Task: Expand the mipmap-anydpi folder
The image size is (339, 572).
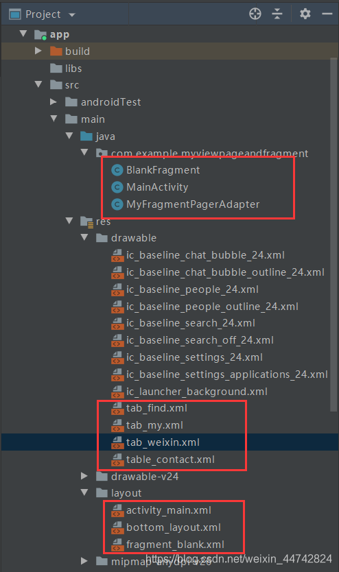Action: coord(84,561)
